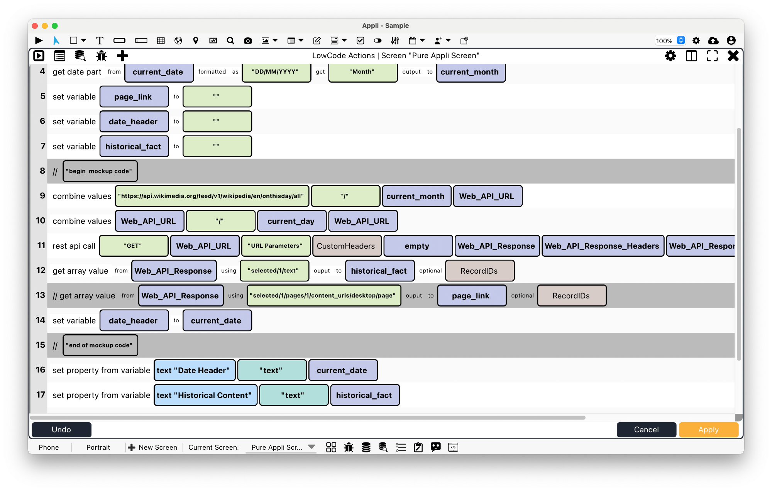This screenshot has width=772, height=491.
Task: Click CustomHeaders block in line 11
Action: pos(347,246)
